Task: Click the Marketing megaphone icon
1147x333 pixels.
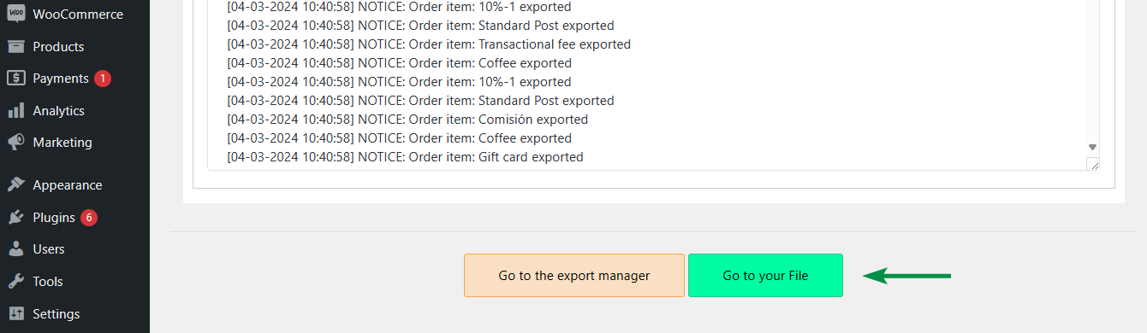Action: click(x=15, y=143)
